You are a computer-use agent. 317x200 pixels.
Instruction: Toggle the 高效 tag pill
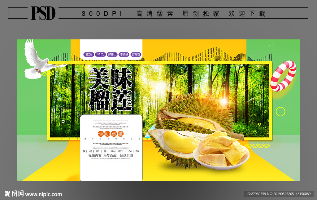[x=88, y=54]
